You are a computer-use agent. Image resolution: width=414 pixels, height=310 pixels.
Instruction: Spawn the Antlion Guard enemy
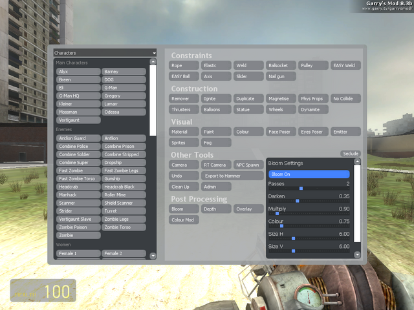click(x=78, y=138)
